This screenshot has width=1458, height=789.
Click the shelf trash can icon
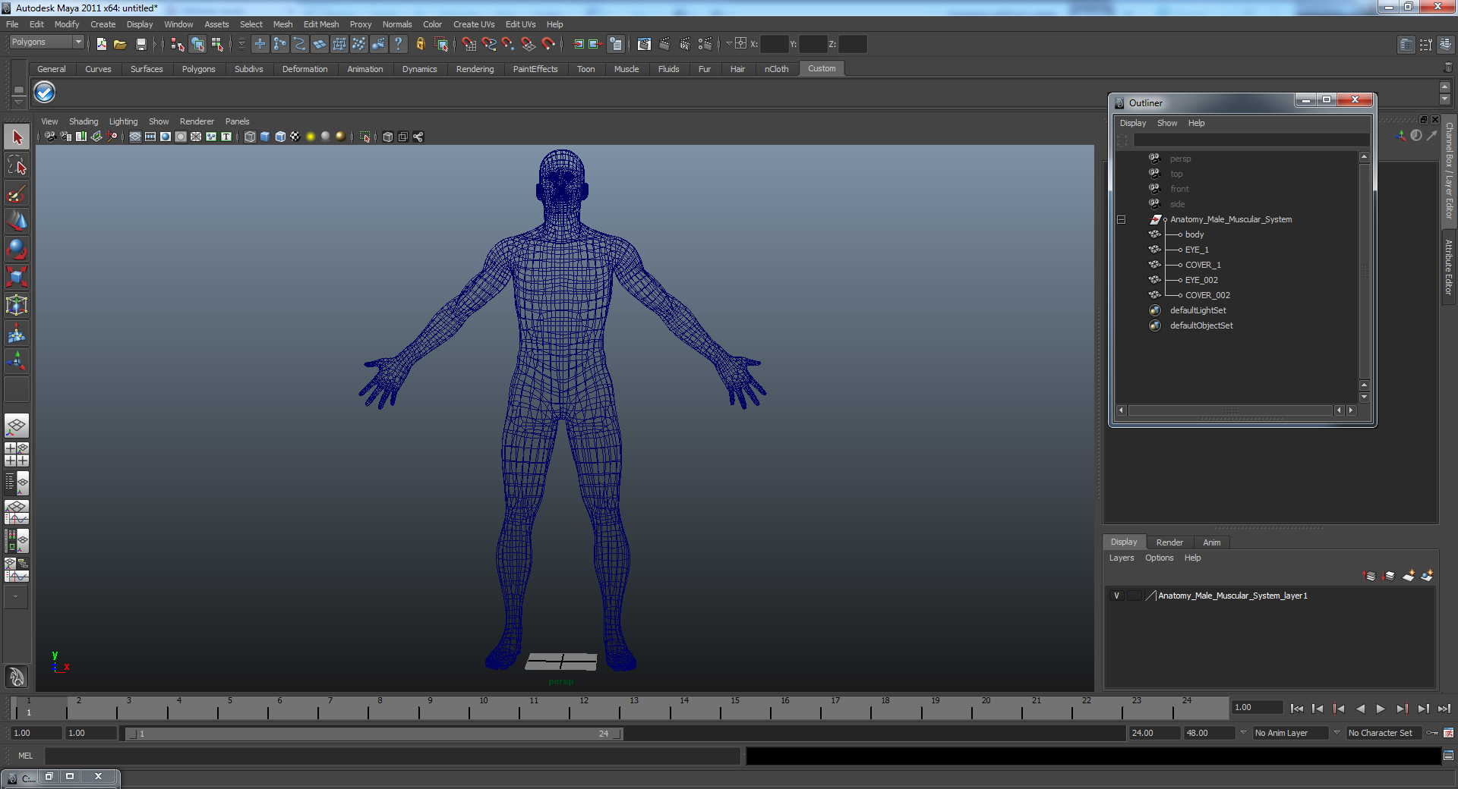[1447, 68]
